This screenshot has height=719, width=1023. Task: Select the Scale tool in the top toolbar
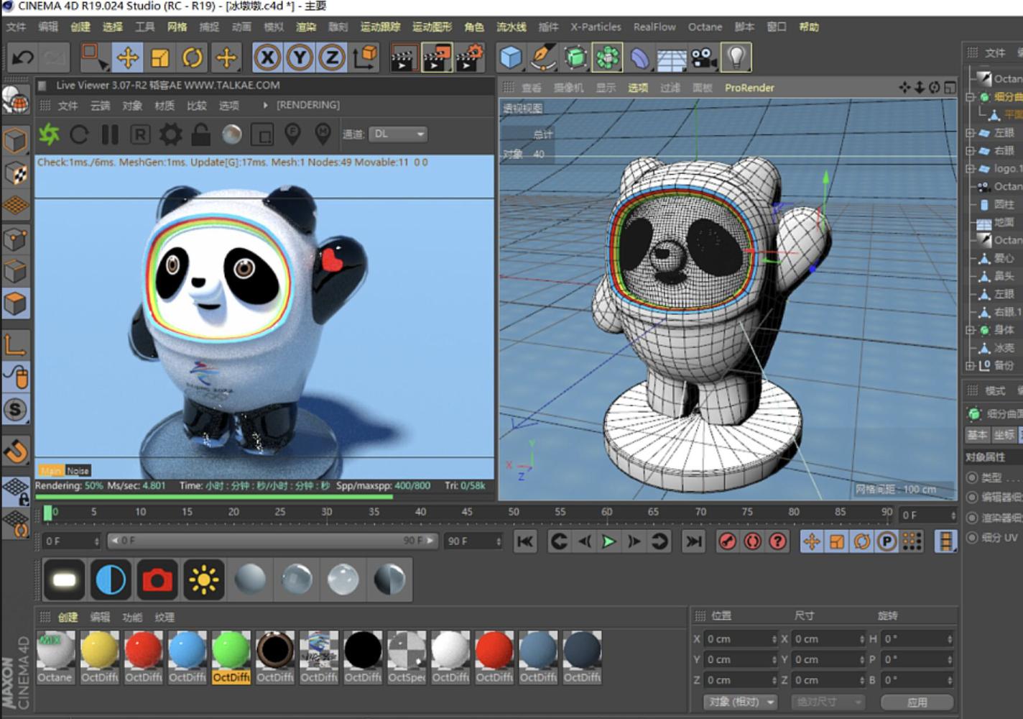click(159, 57)
